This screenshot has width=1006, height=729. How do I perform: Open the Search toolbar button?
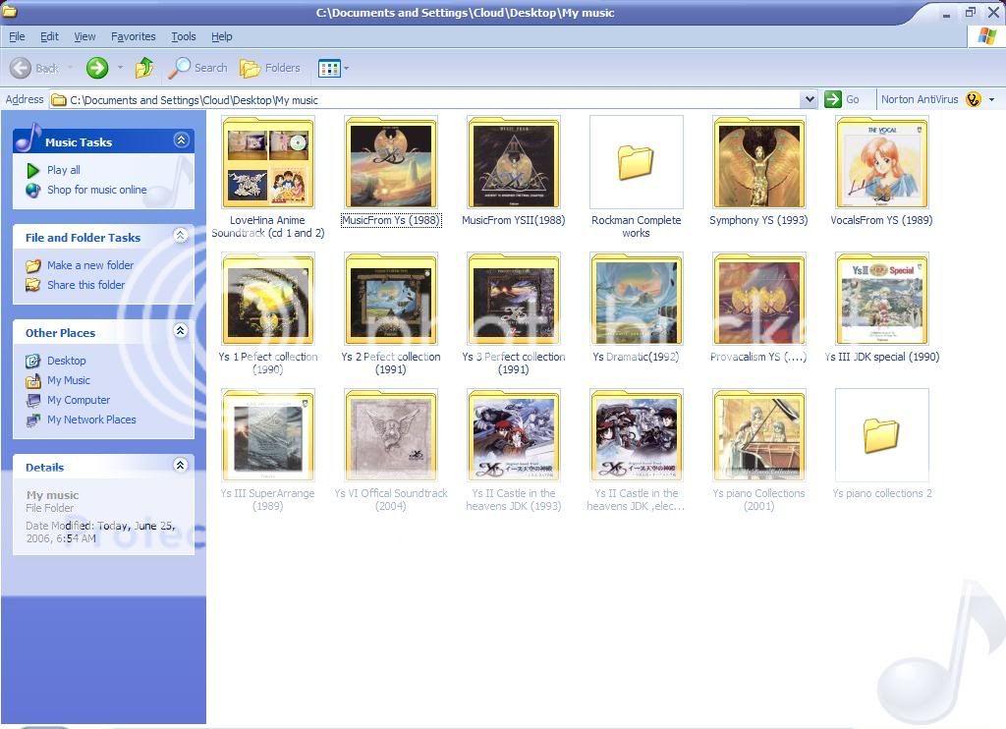[x=198, y=68]
